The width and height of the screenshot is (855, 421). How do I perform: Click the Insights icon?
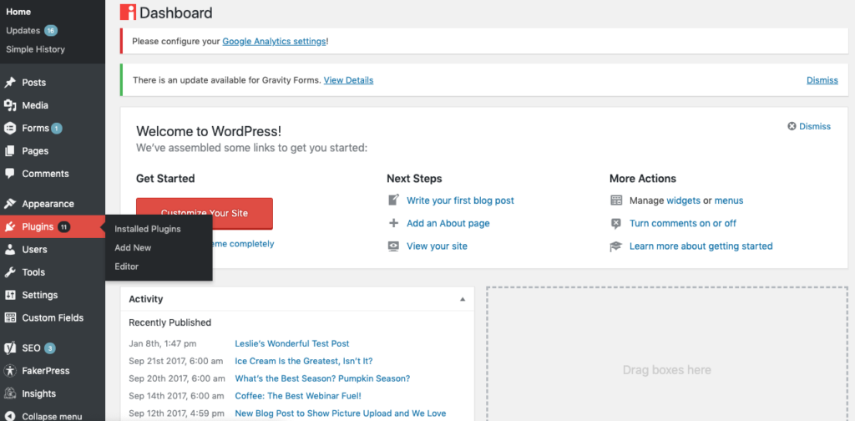[10, 393]
